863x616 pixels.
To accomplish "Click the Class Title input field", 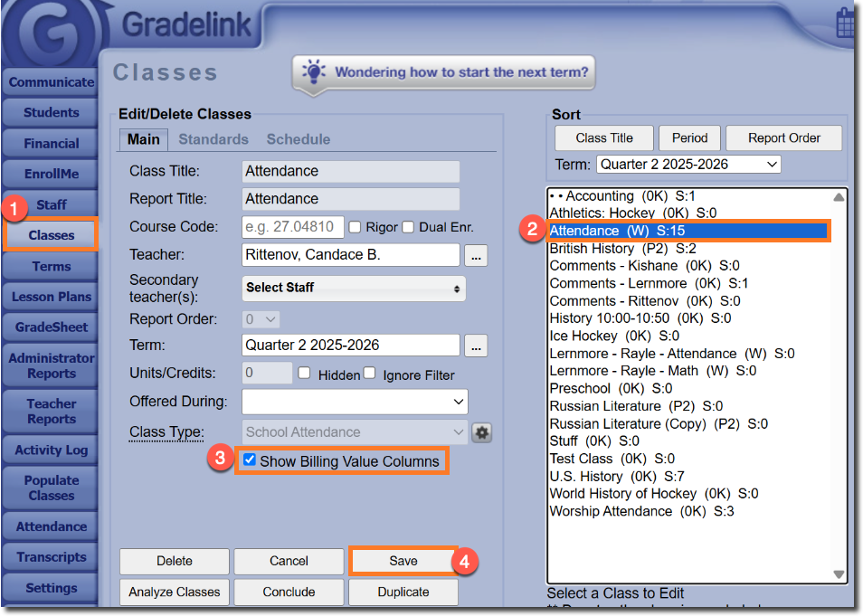I will coord(351,171).
